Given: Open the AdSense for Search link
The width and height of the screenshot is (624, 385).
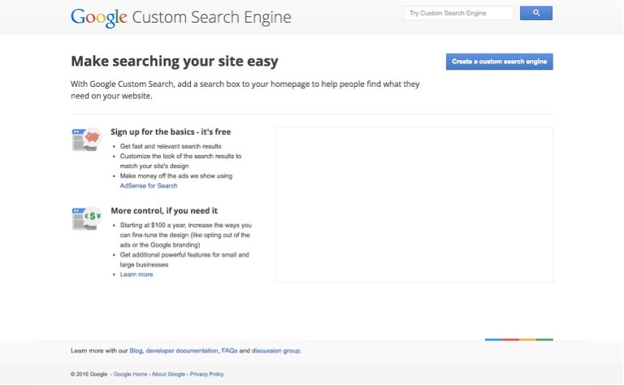Looking at the screenshot, I should point(149,186).
